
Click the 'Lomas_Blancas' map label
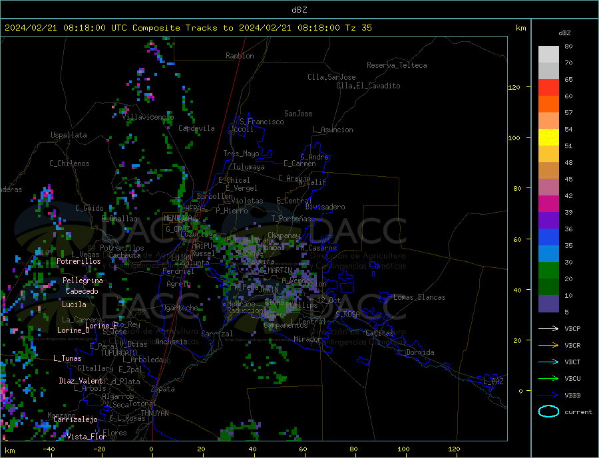(x=419, y=297)
